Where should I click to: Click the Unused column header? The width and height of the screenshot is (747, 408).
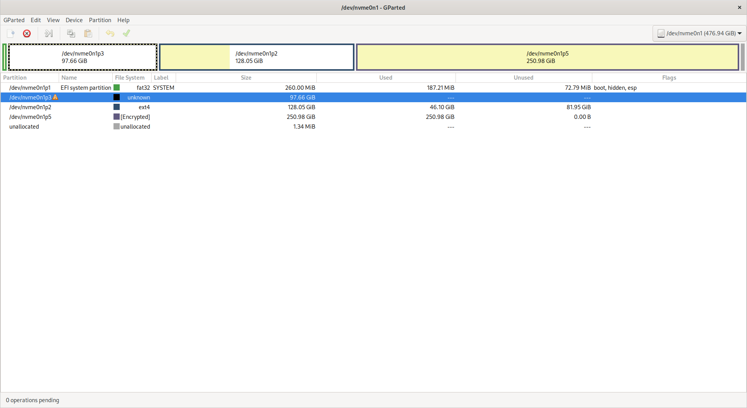(524, 78)
